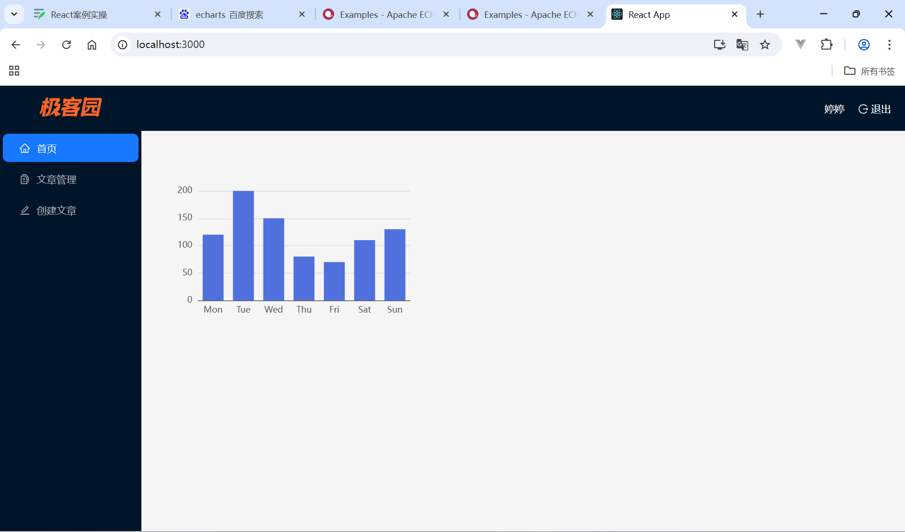The image size is (905, 532).
Task: Open 文章管理 article management menu
Action: tap(57, 179)
